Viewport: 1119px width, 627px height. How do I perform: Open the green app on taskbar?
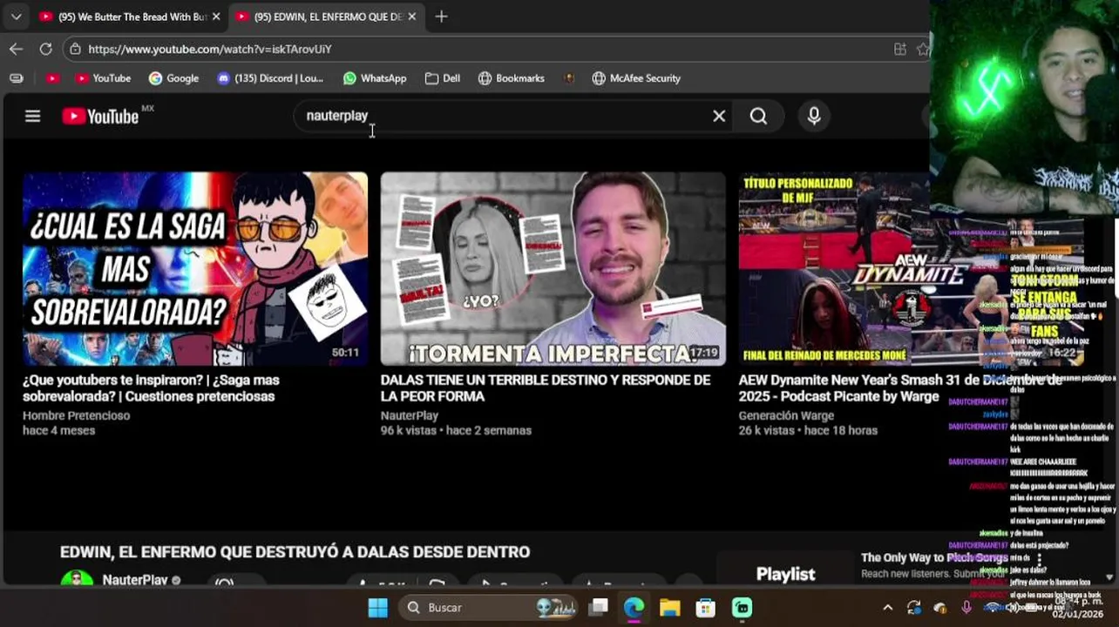click(742, 608)
